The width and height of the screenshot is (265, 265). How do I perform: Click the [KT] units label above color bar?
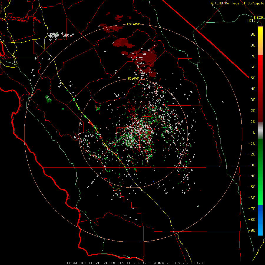(251, 20)
